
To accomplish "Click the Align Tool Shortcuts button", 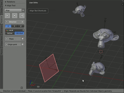I will [38, 11].
